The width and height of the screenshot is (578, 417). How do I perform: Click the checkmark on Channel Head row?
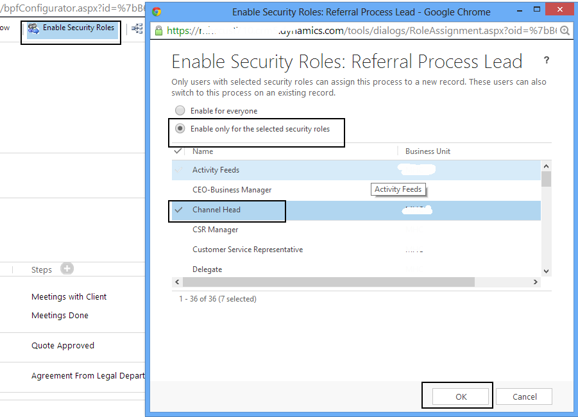179,210
